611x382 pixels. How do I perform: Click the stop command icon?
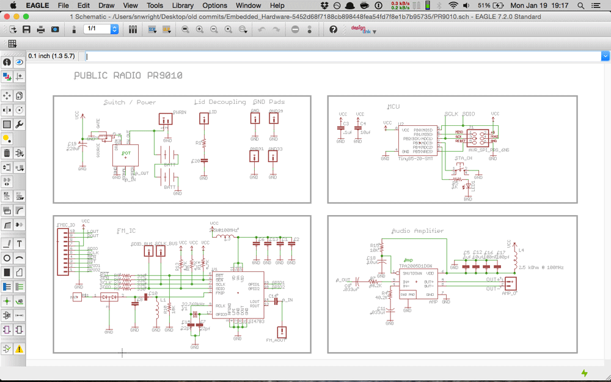coord(295,29)
